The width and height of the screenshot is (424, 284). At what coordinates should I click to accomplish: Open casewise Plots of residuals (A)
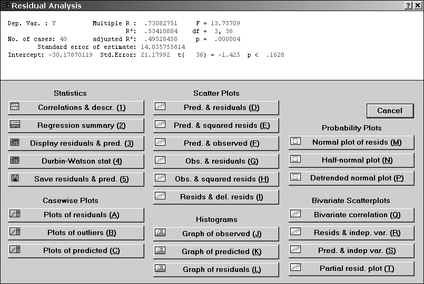[76, 215]
